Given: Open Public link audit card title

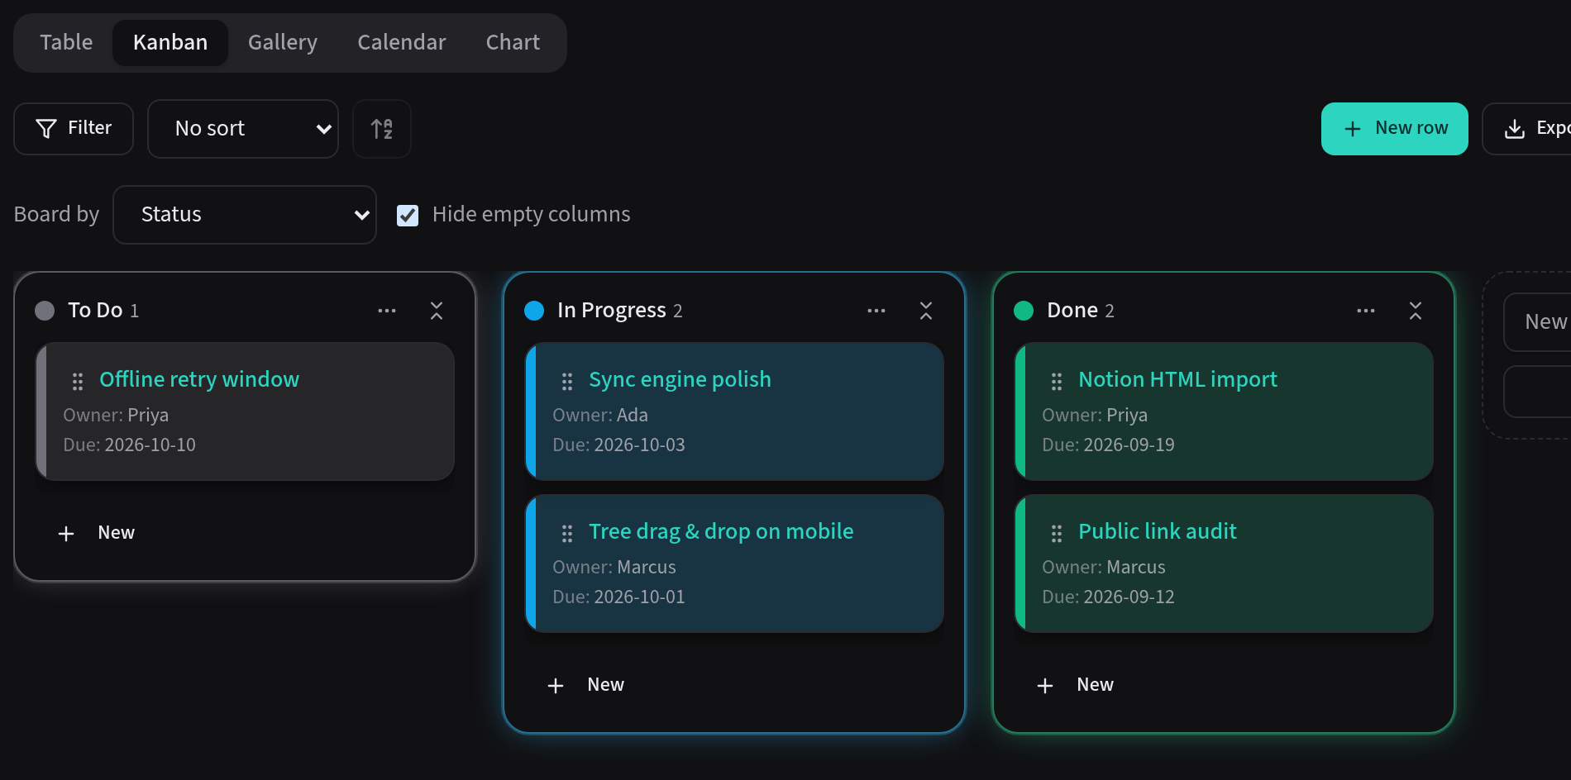Looking at the screenshot, I should [1158, 531].
